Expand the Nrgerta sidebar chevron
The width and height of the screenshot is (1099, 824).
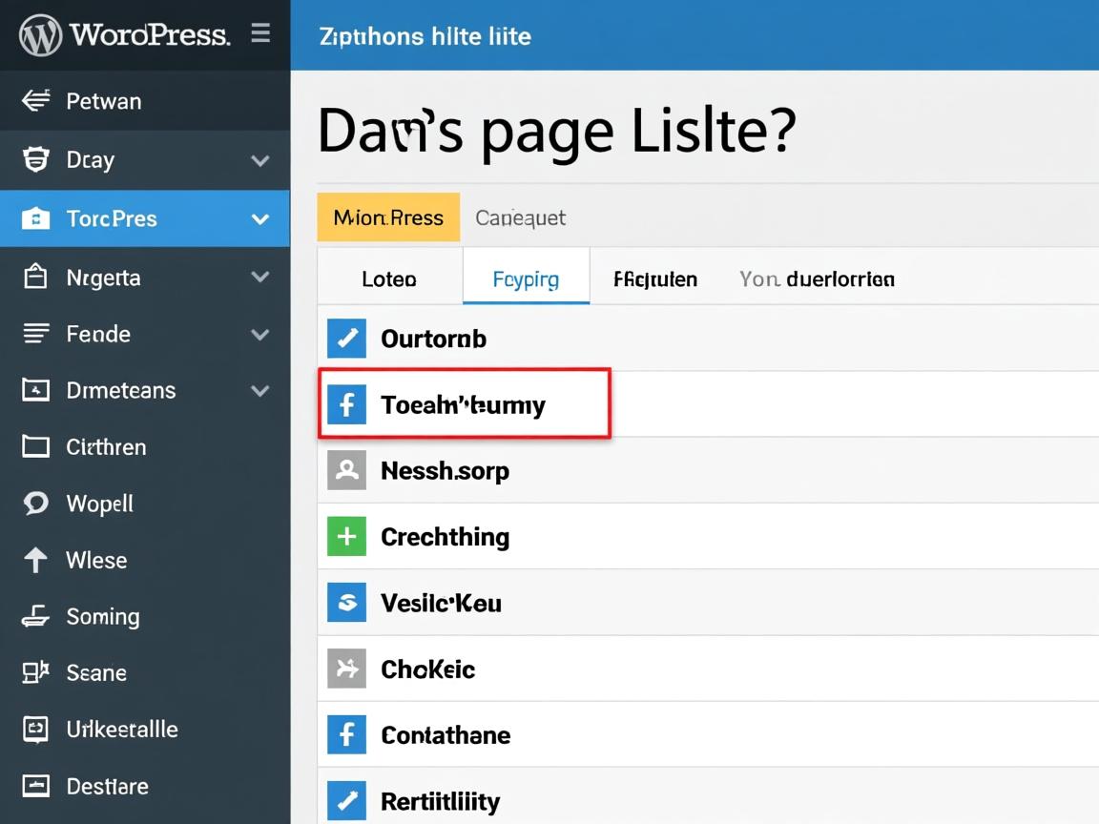click(259, 278)
